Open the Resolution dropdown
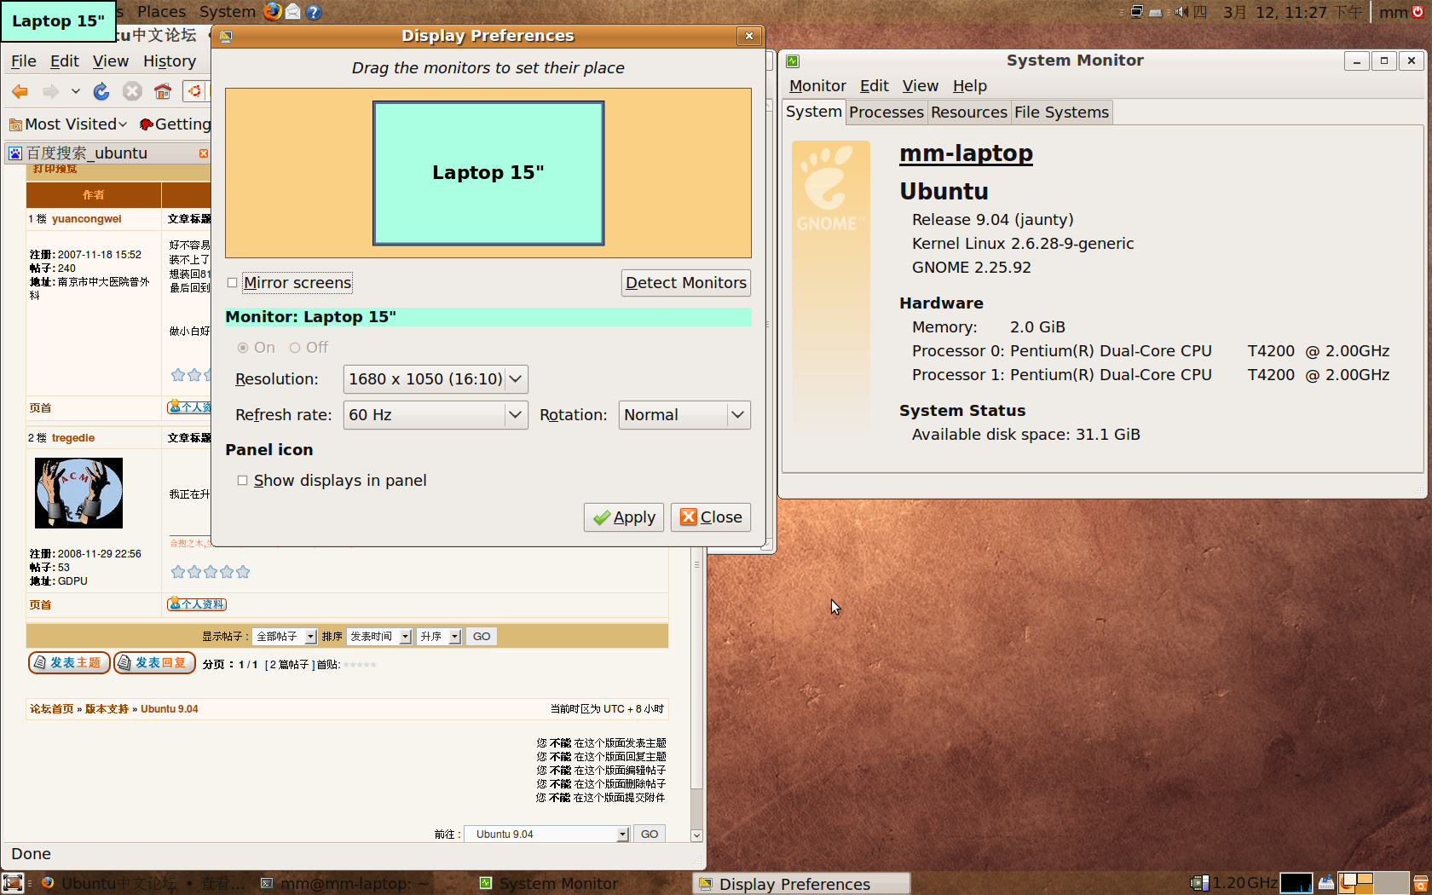Image resolution: width=1432 pixels, height=895 pixels. [x=436, y=379]
